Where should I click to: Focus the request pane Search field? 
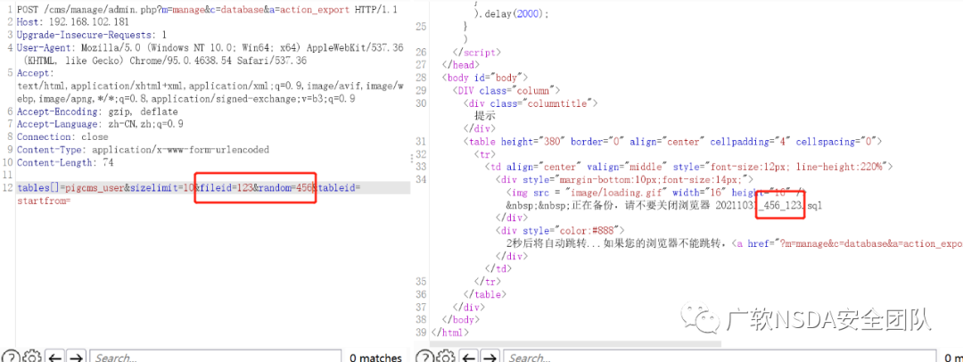tap(216, 357)
